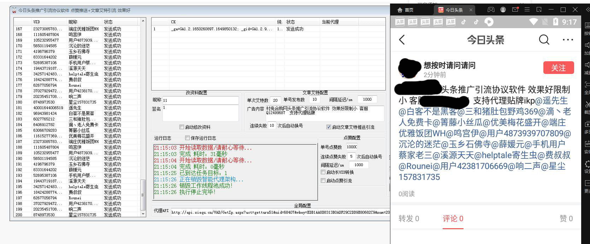Go to the emulator 首页 home tab
This screenshot has width=590, height=244.
click(x=406, y=10)
